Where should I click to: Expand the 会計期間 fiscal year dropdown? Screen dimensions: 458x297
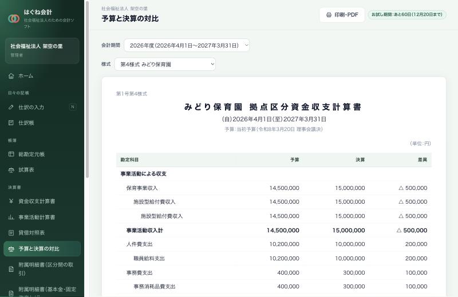[187, 45]
